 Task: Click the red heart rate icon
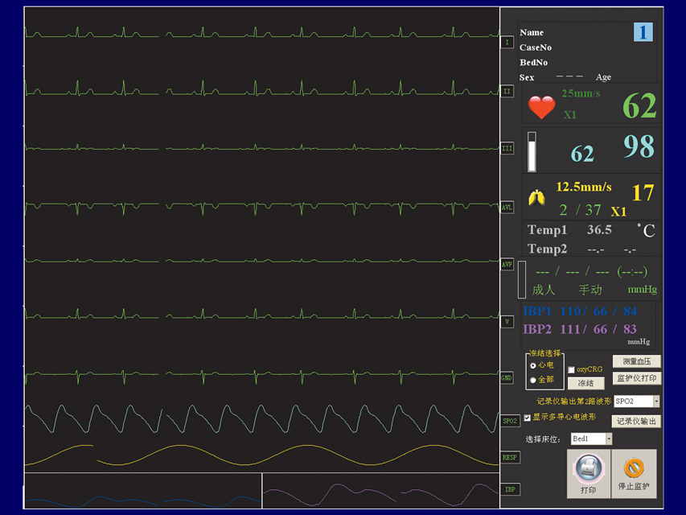click(x=541, y=107)
